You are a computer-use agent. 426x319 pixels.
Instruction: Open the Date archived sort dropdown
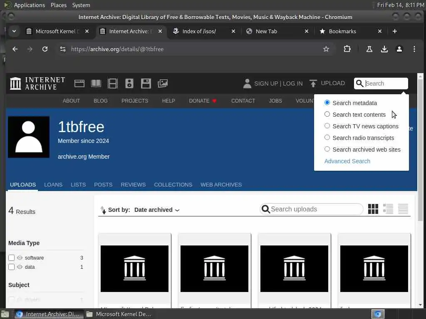click(x=157, y=210)
